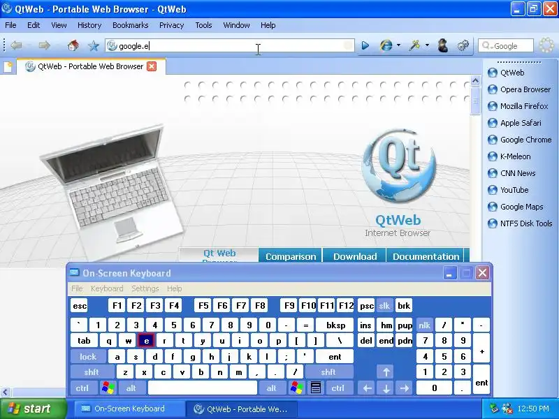Toggle the left ctrl key
Viewport: 559px width, 419px height.
click(x=82, y=388)
